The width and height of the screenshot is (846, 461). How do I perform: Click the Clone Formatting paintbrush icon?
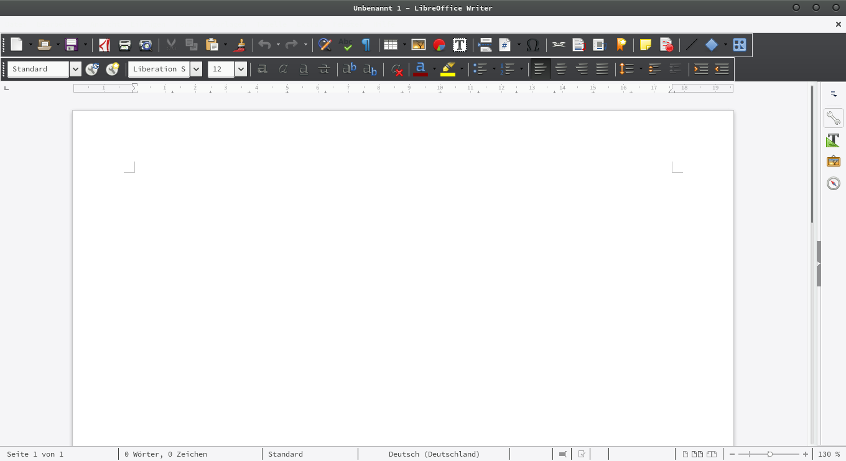point(240,45)
